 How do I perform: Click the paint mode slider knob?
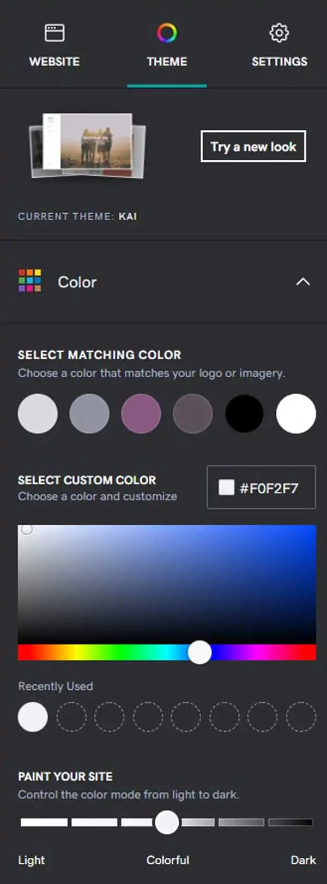click(167, 822)
